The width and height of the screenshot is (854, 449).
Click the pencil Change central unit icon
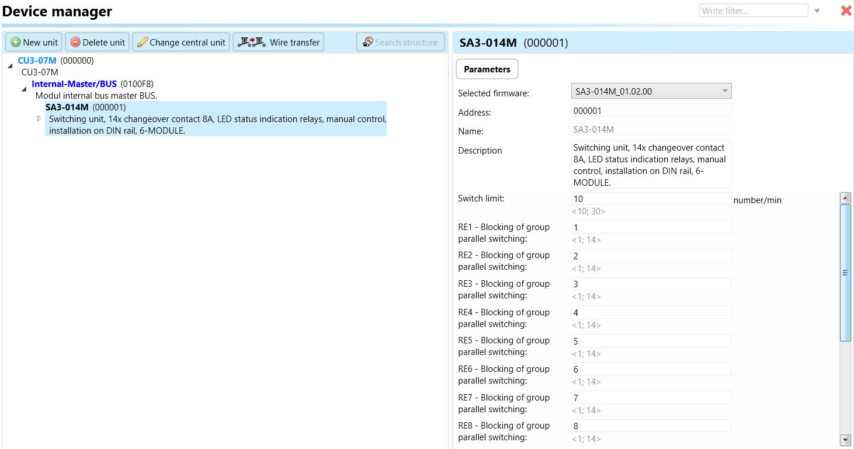click(143, 42)
